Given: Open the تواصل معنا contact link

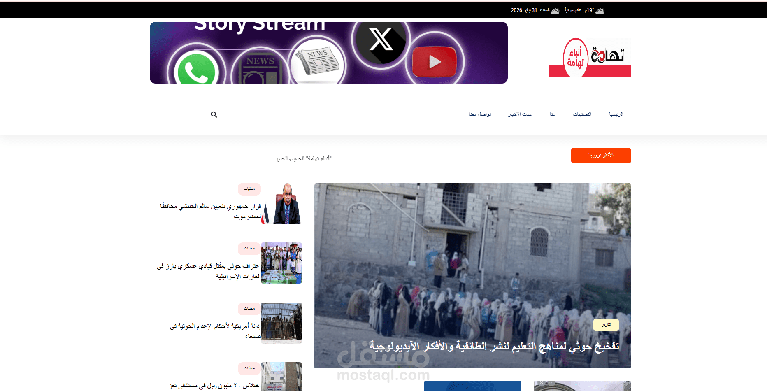Looking at the screenshot, I should click(x=480, y=114).
